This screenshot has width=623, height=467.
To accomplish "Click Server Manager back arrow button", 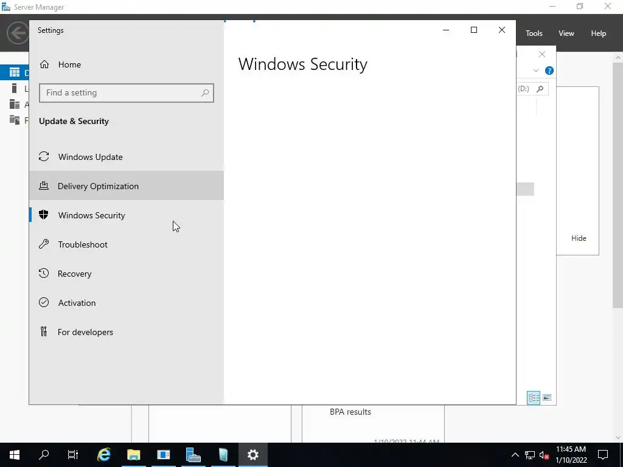I will 18,33.
